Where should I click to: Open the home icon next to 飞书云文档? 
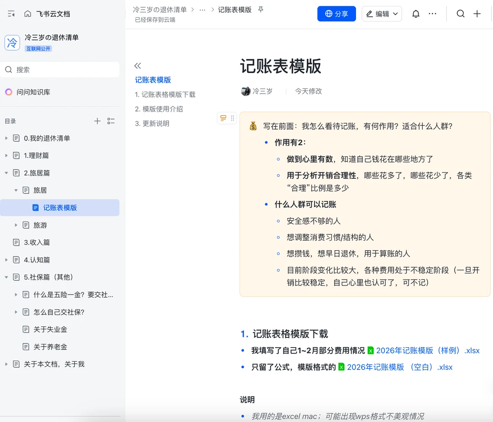[28, 14]
